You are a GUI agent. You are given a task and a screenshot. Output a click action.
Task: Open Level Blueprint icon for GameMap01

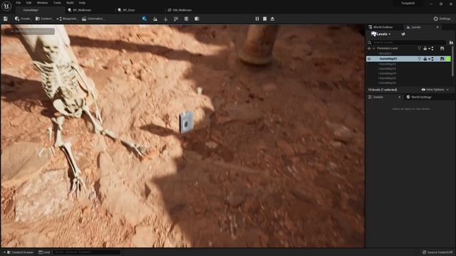click(431, 59)
